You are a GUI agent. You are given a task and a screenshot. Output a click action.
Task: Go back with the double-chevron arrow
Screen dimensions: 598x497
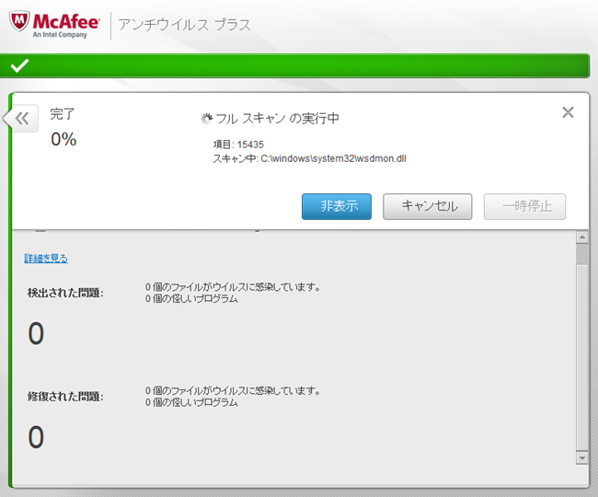(22, 118)
